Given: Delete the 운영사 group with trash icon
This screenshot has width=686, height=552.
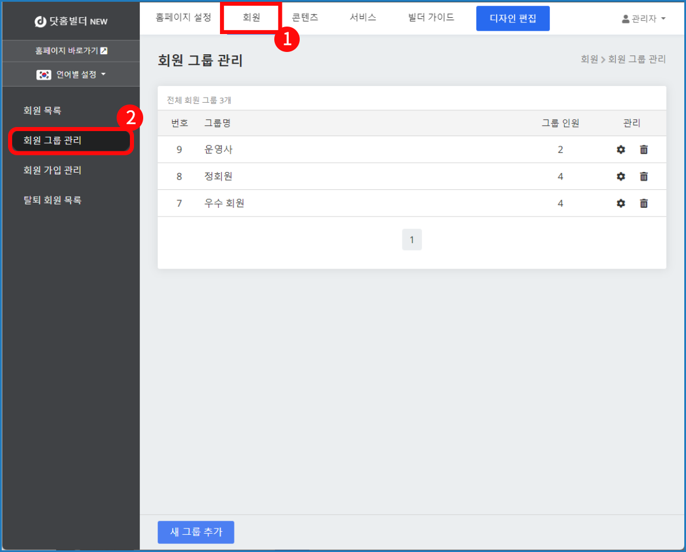Looking at the screenshot, I should tap(644, 150).
